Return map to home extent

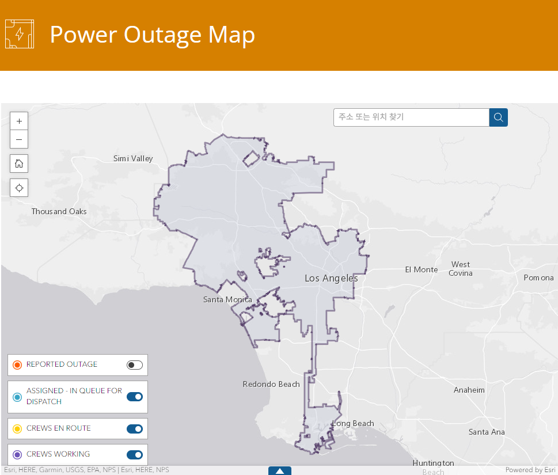coord(19,164)
